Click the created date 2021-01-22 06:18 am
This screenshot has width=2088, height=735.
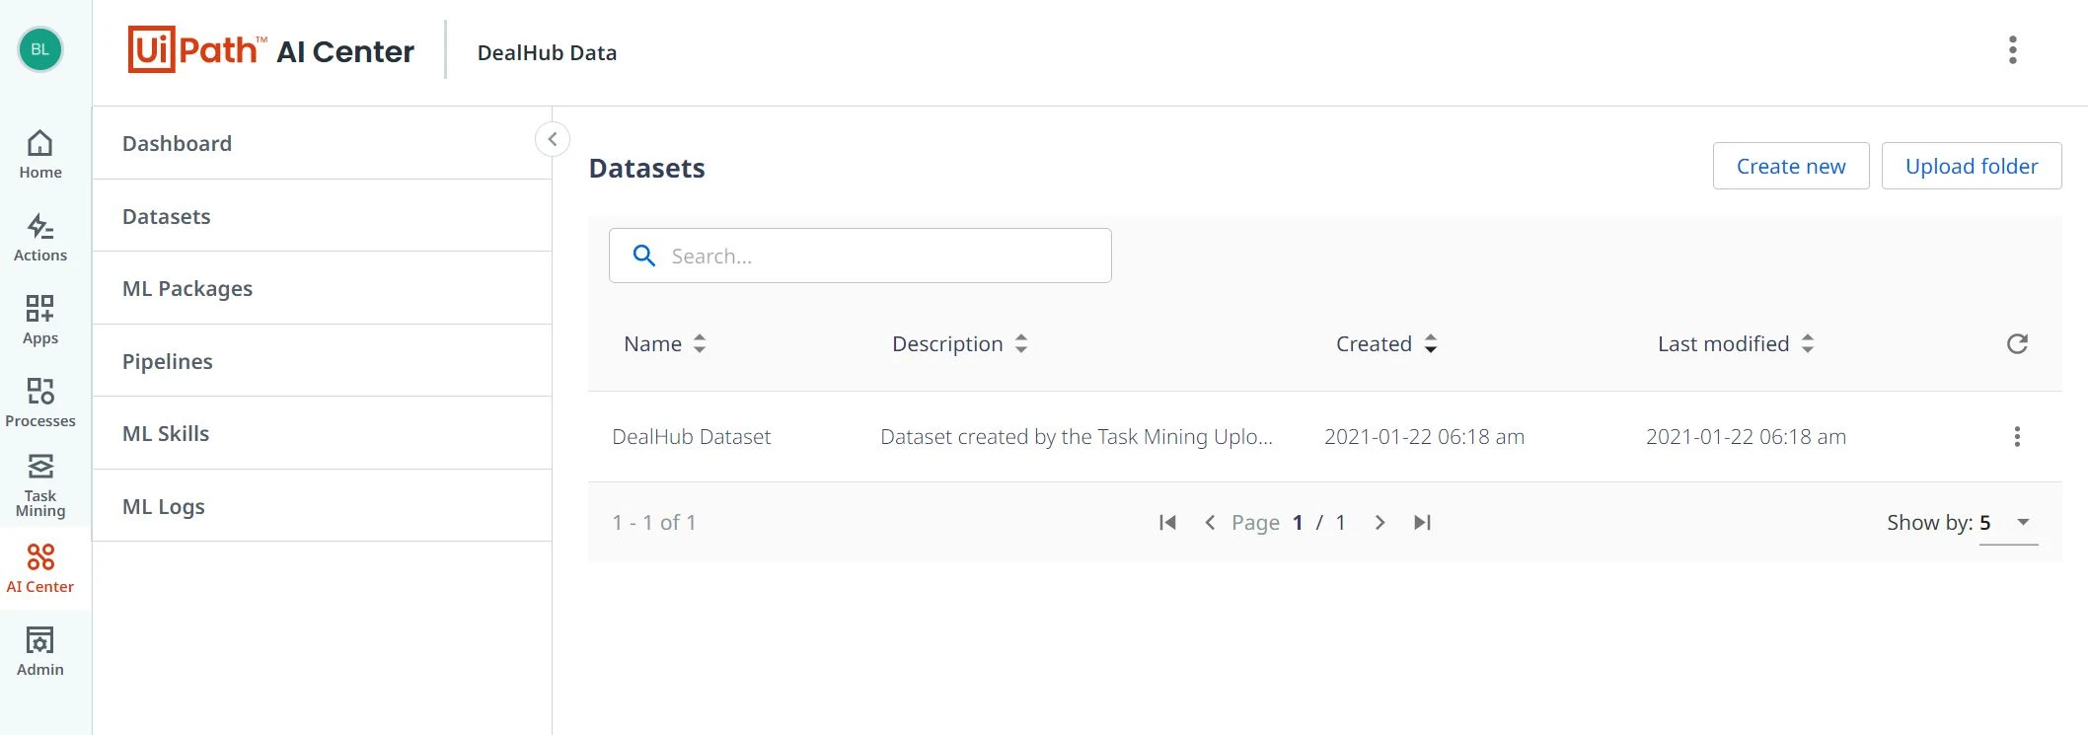[x=1424, y=436]
